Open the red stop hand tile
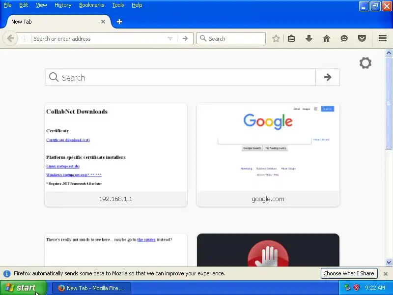 pos(268,250)
